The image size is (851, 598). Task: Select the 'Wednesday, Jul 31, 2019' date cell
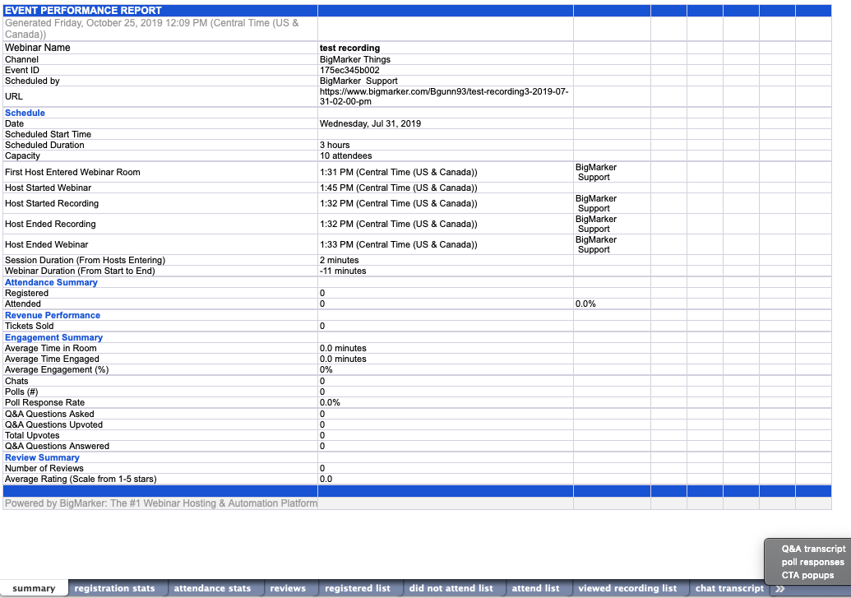pos(445,124)
